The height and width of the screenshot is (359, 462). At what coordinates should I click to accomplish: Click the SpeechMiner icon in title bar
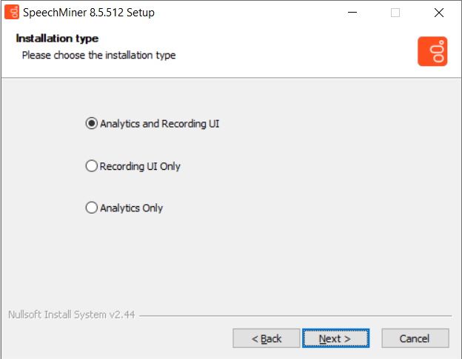(x=11, y=13)
